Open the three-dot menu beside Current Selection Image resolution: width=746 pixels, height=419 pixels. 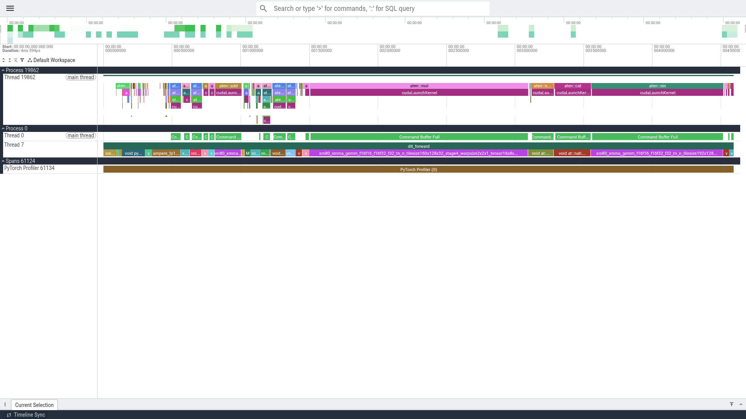tap(5, 405)
